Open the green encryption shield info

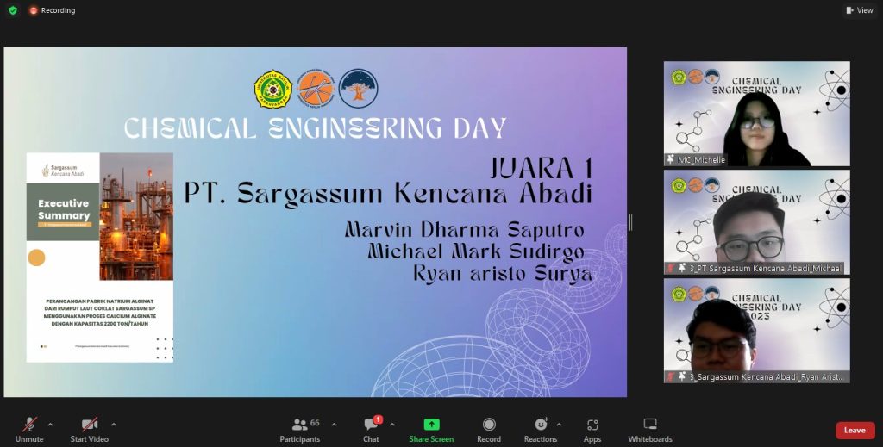[12, 10]
